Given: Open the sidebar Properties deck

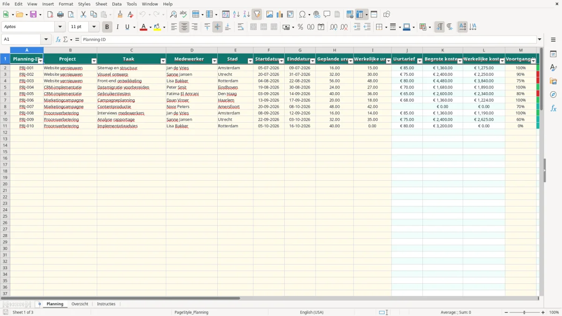Looking at the screenshot, I should coord(553,54).
